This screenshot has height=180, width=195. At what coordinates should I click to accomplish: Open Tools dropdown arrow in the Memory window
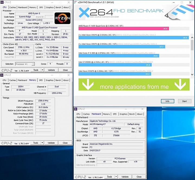pos(42,143)
